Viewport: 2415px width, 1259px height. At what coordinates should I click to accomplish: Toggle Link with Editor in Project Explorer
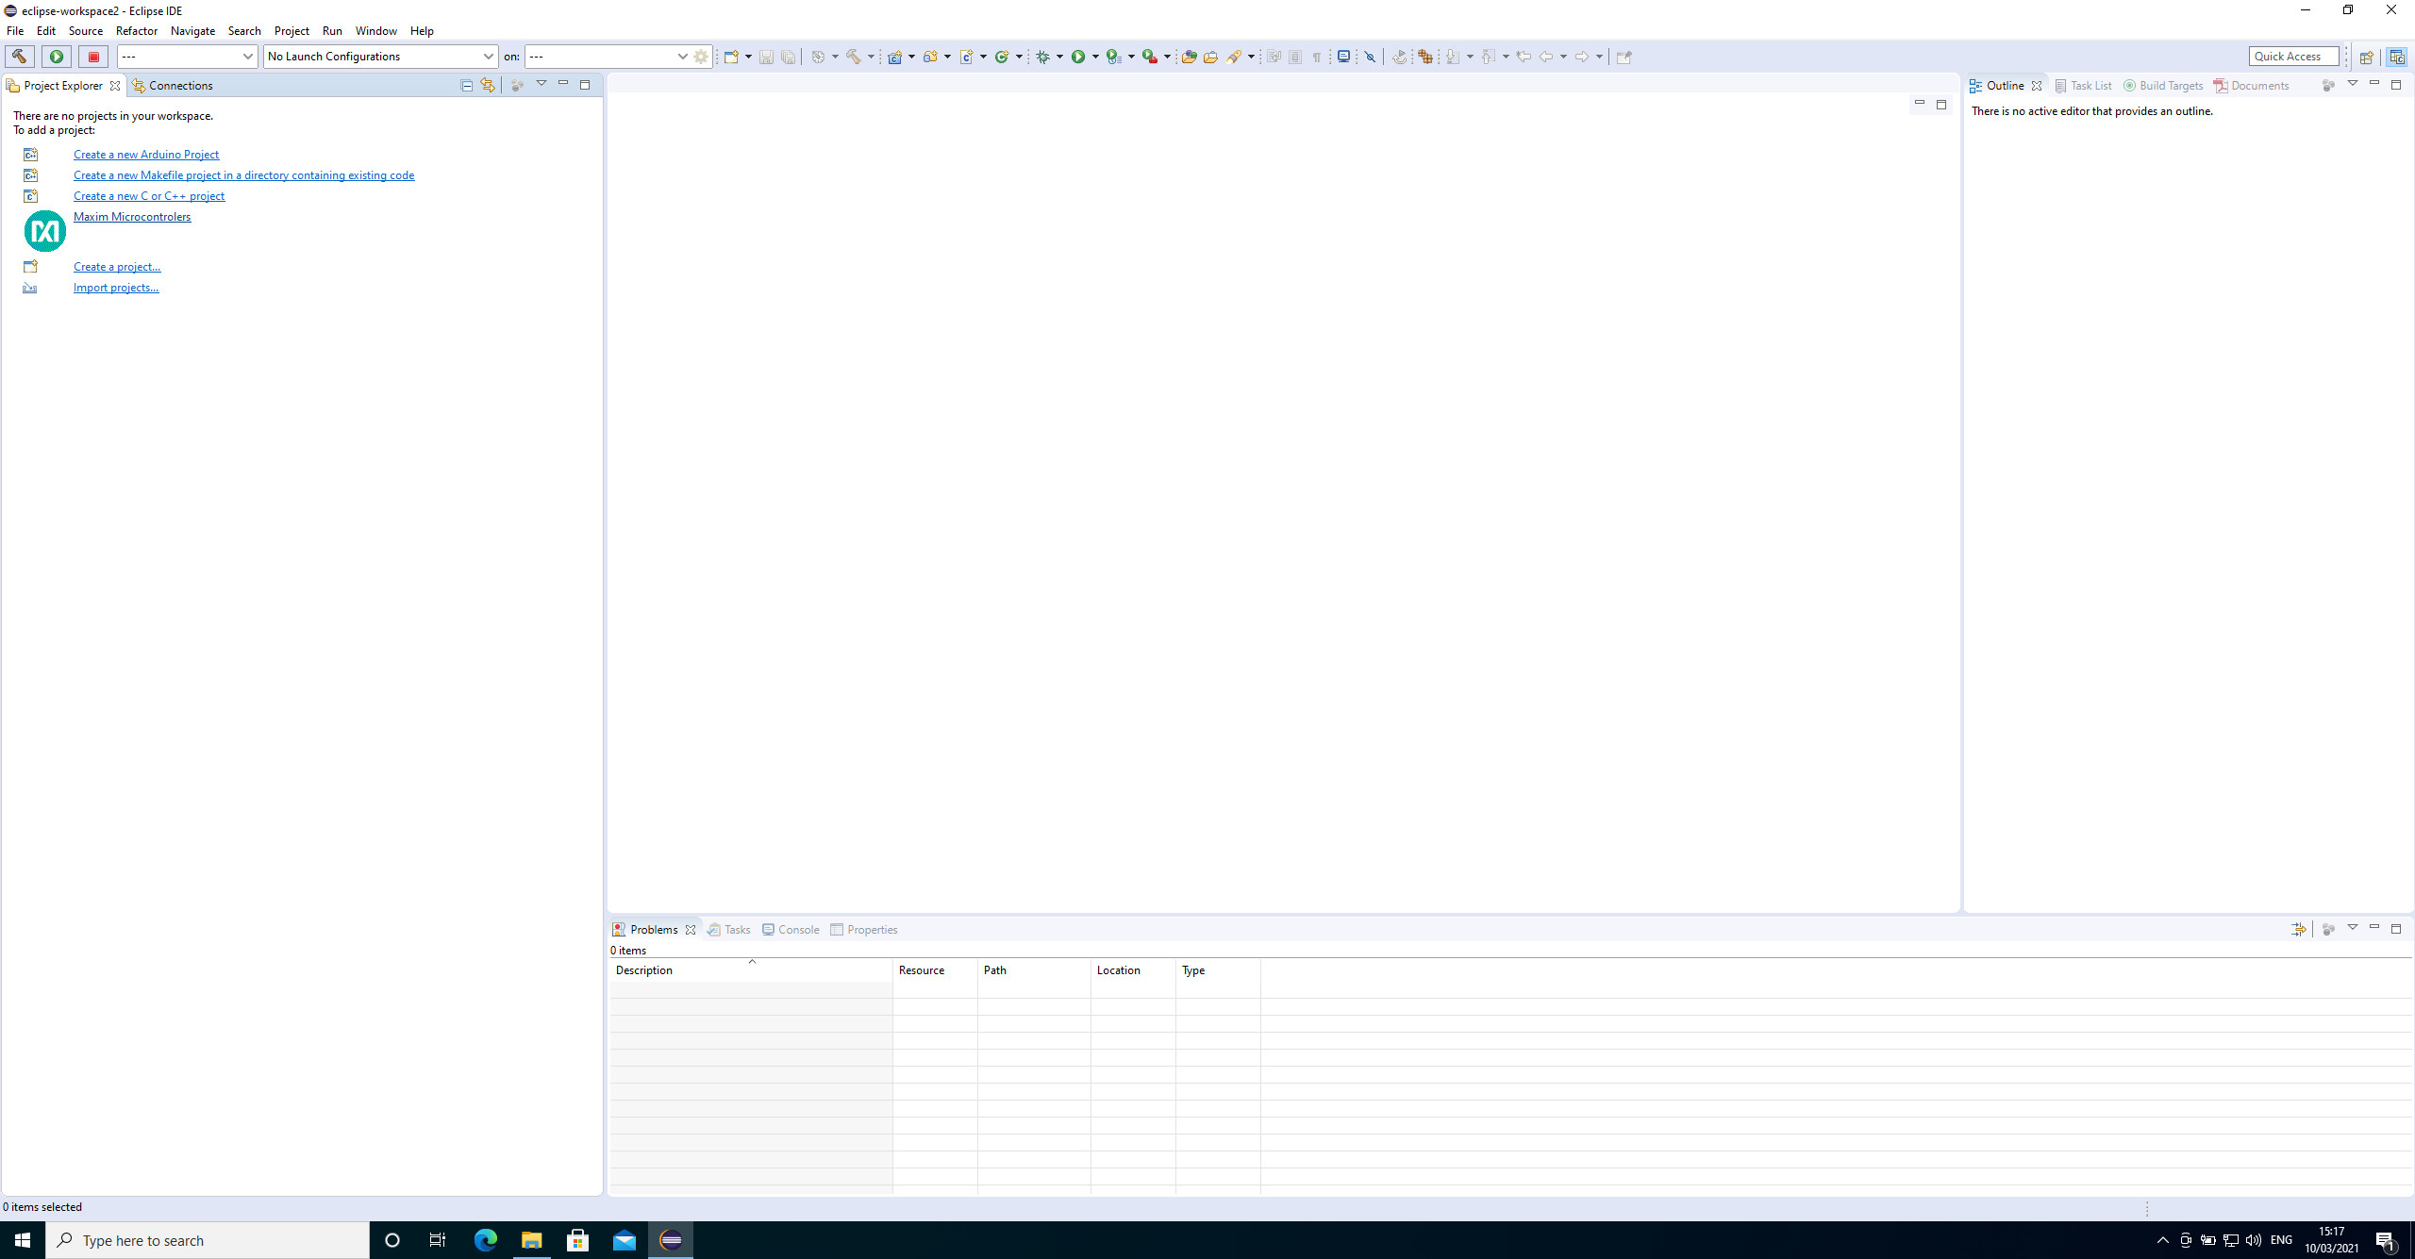point(487,84)
